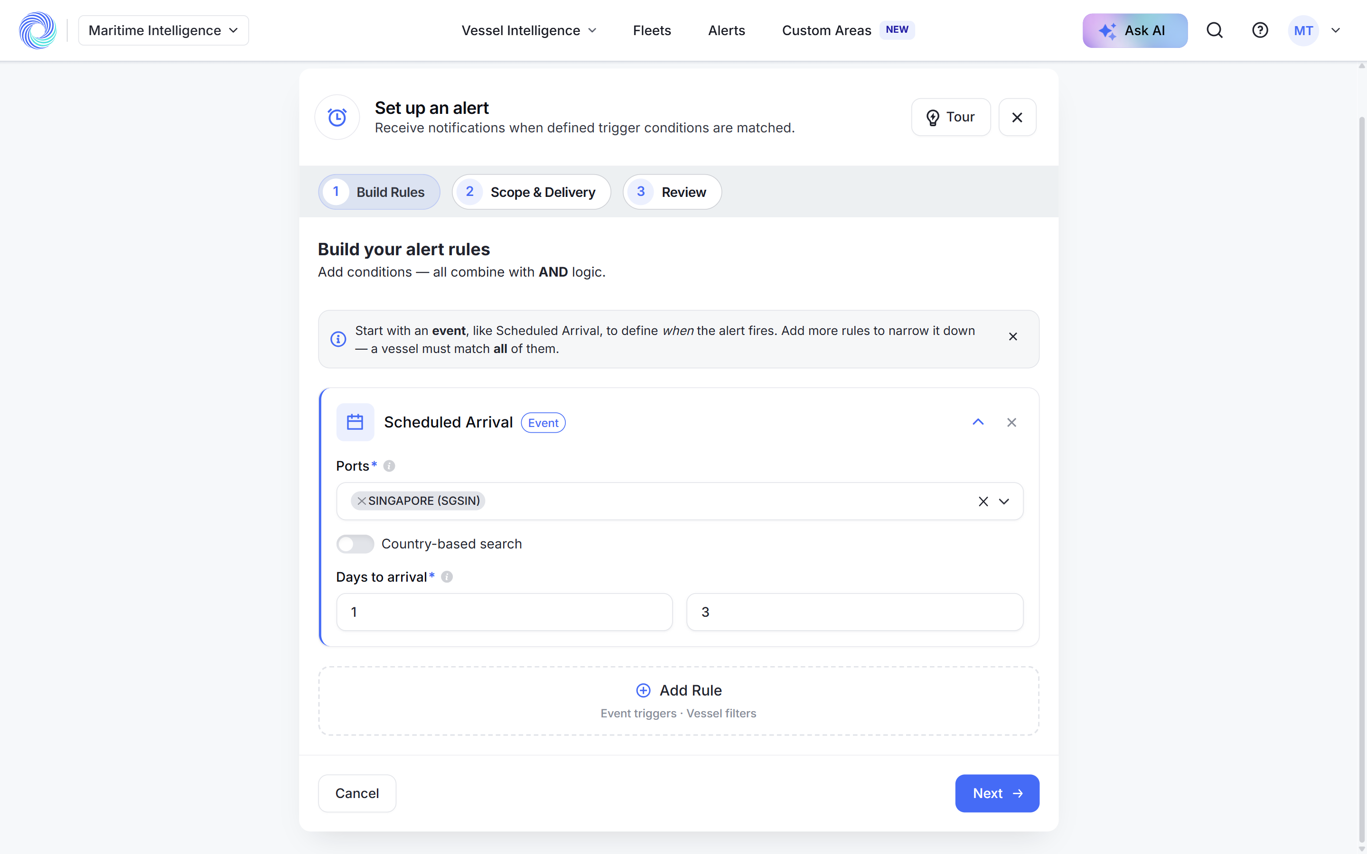The image size is (1367, 854).
Task: Click the info icon in the banner
Action: (338, 339)
